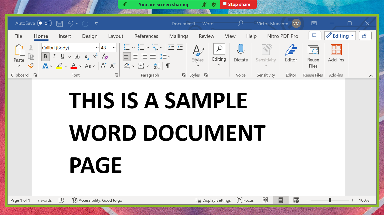
Task: Click the Share icon button
Action: (x=365, y=36)
